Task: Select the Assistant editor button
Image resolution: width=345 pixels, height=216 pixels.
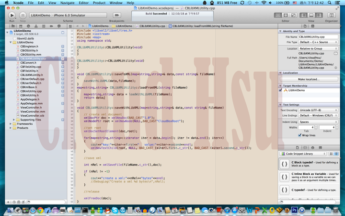Action: (x=286, y=15)
